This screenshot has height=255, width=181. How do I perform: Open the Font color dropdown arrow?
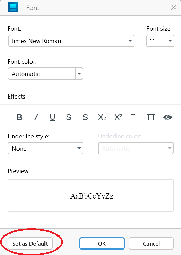(x=79, y=74)
